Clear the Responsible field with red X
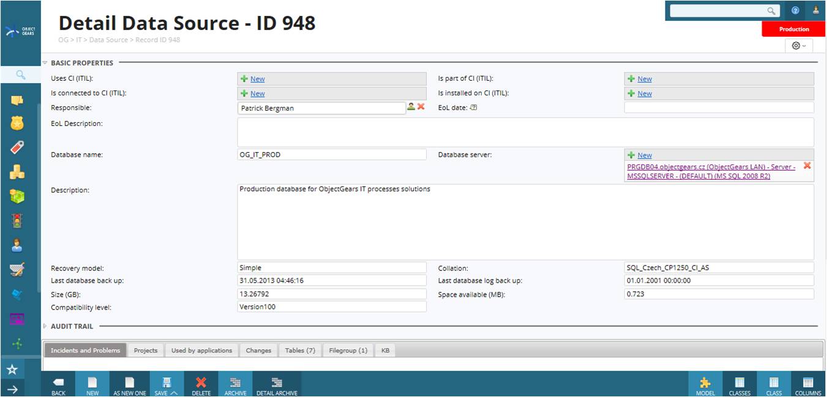Screen dimensions: 827x397 [x=421, y=106]
